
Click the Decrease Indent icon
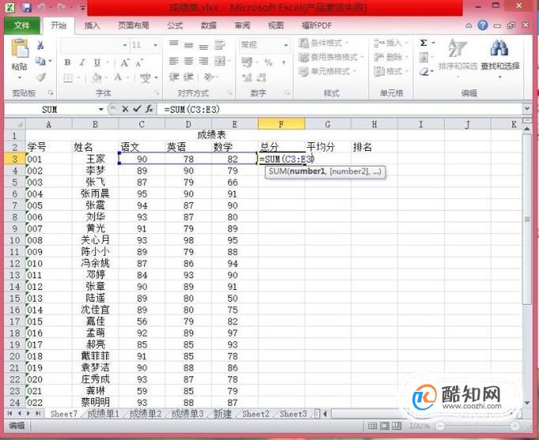click(x=174, y=77)
